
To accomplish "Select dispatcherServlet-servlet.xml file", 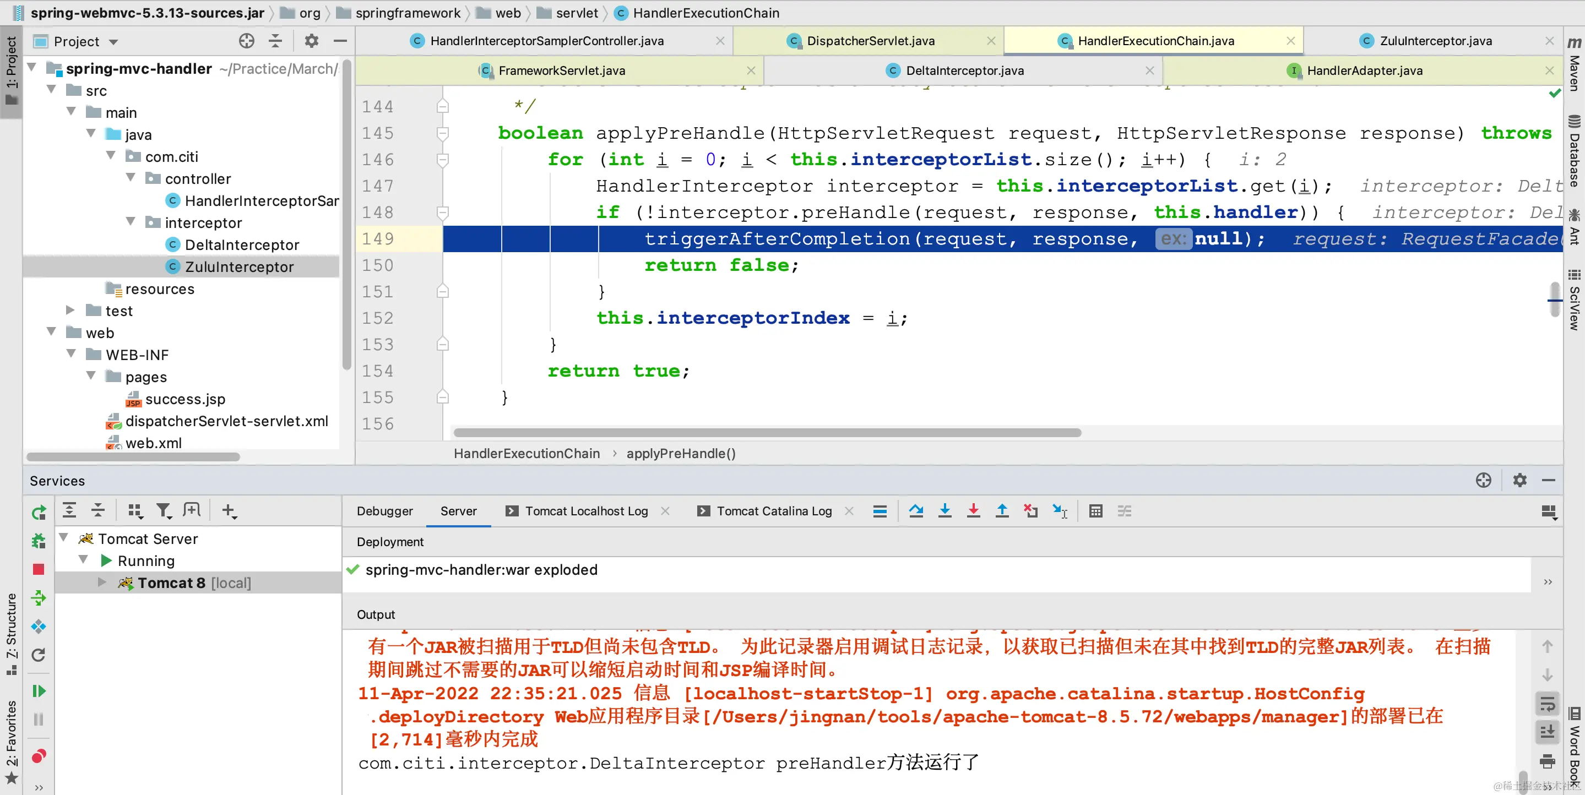I will [x=226, y=421].
